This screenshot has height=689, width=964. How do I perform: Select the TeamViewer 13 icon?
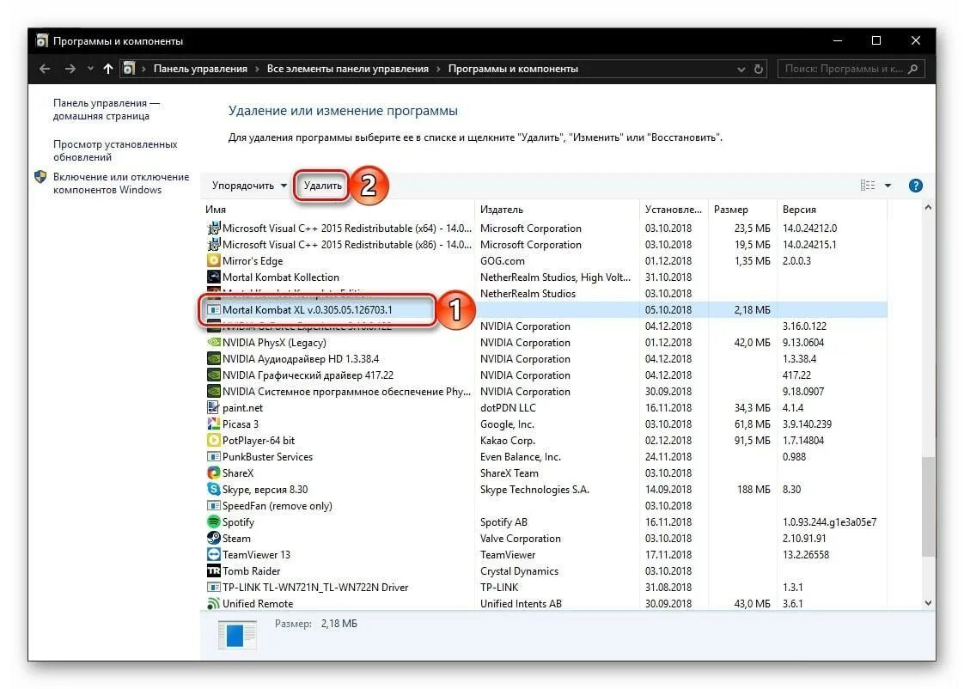[x=213, y=554]
